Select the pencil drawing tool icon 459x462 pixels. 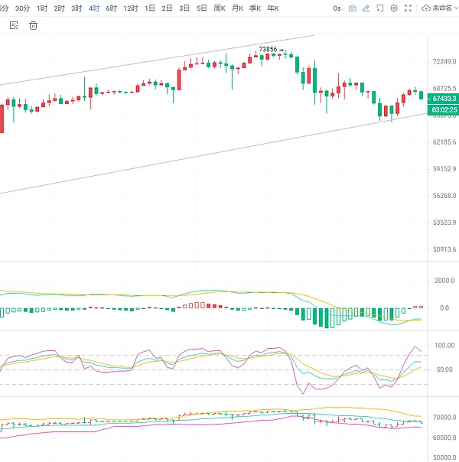(x=366, y=8)
